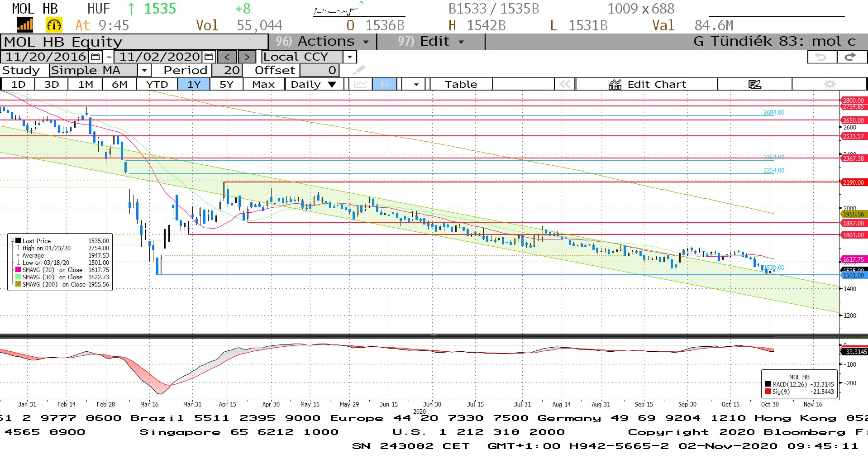Click the 1955.56 SMAVG 200 axis label

(853, 214)
